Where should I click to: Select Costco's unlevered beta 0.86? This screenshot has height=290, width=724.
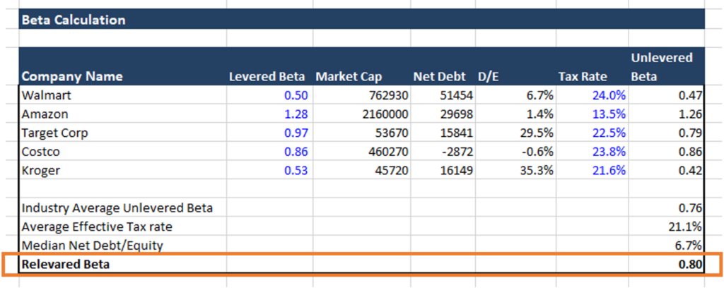(x=667, y=152)
